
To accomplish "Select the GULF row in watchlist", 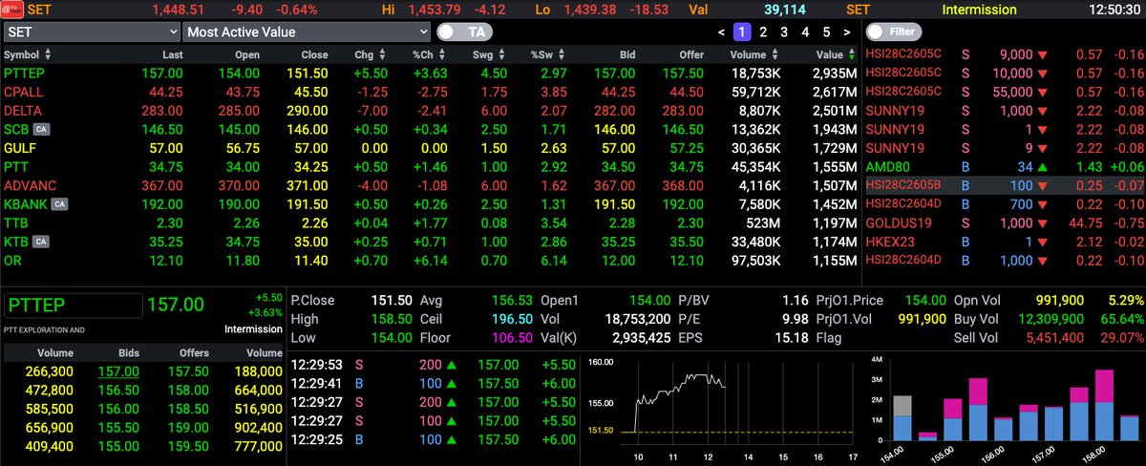I will point(430,148).
